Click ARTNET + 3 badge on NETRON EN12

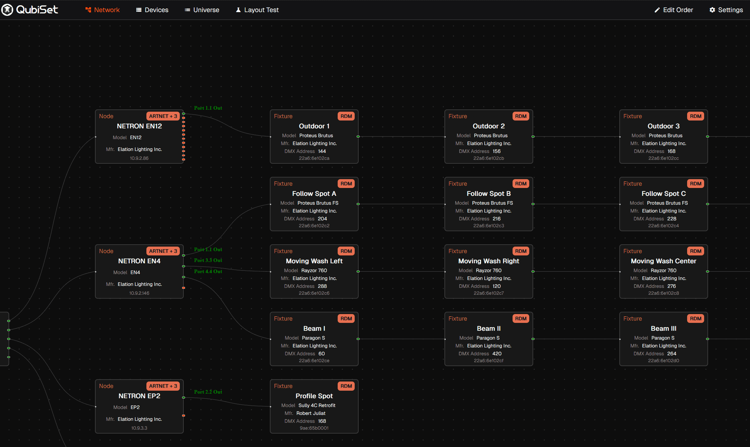163,116
